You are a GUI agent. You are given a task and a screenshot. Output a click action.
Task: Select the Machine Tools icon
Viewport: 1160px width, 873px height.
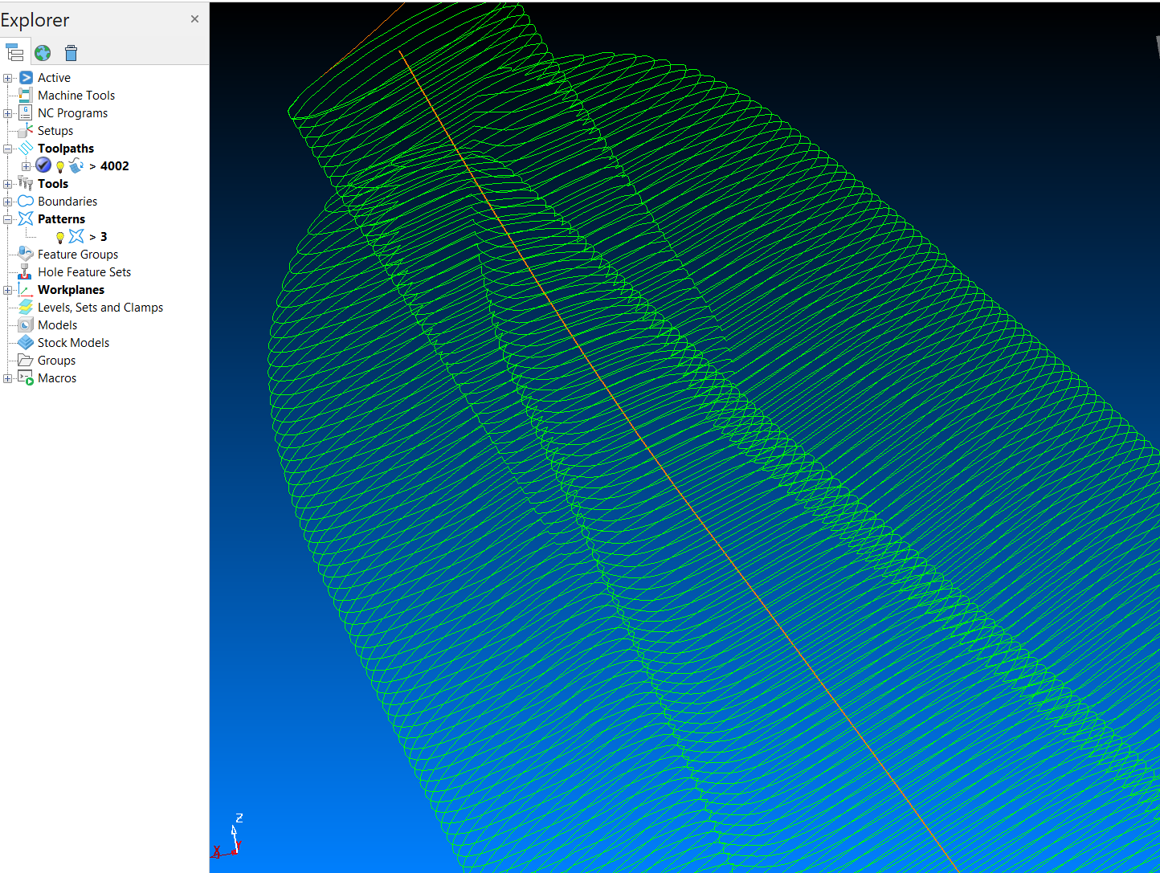(x=23, y=95)
